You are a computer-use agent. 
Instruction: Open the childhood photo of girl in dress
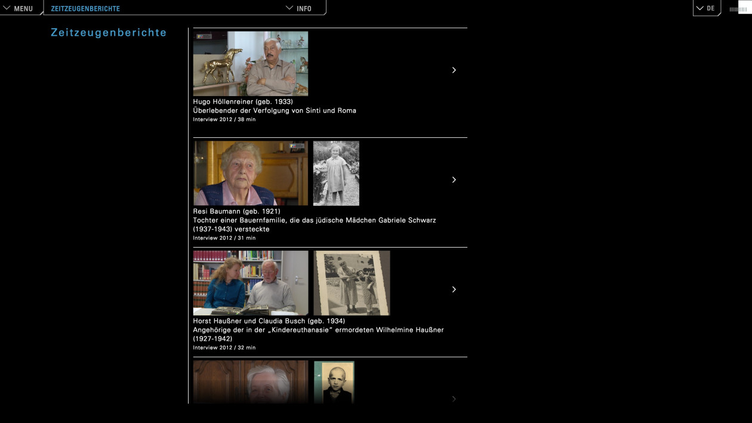336,173
